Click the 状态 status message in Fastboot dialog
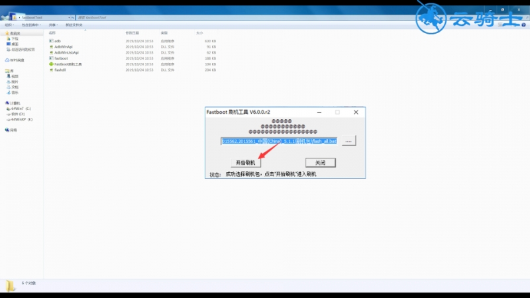Image resolution: width=530 pixels, height=298 pixels. 271,174
